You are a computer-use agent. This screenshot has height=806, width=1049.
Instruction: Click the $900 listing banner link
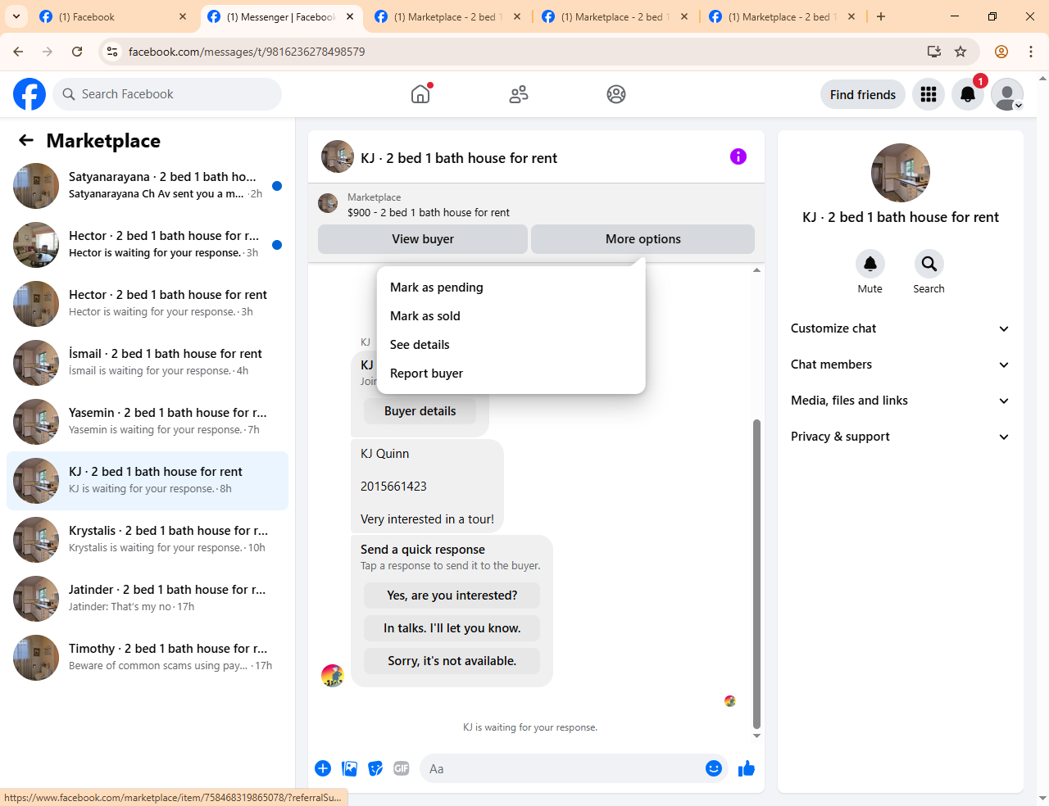click(429, 212)
